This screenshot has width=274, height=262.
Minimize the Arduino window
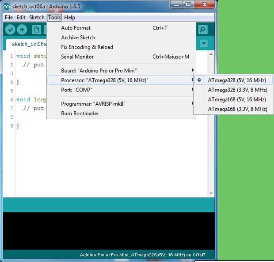[x=176, y=5]
